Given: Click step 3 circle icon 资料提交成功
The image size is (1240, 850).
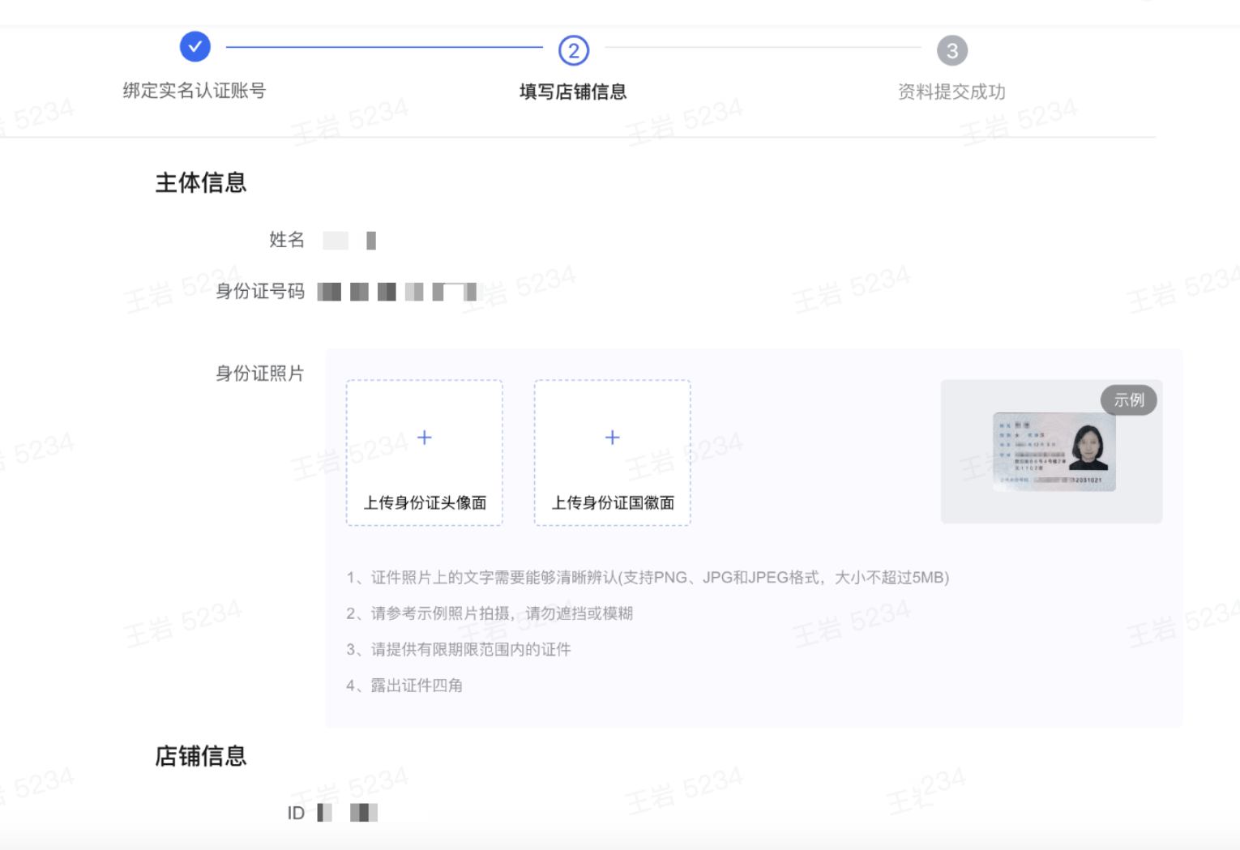Looking at the screenshot, I should [x=951, y=50].
